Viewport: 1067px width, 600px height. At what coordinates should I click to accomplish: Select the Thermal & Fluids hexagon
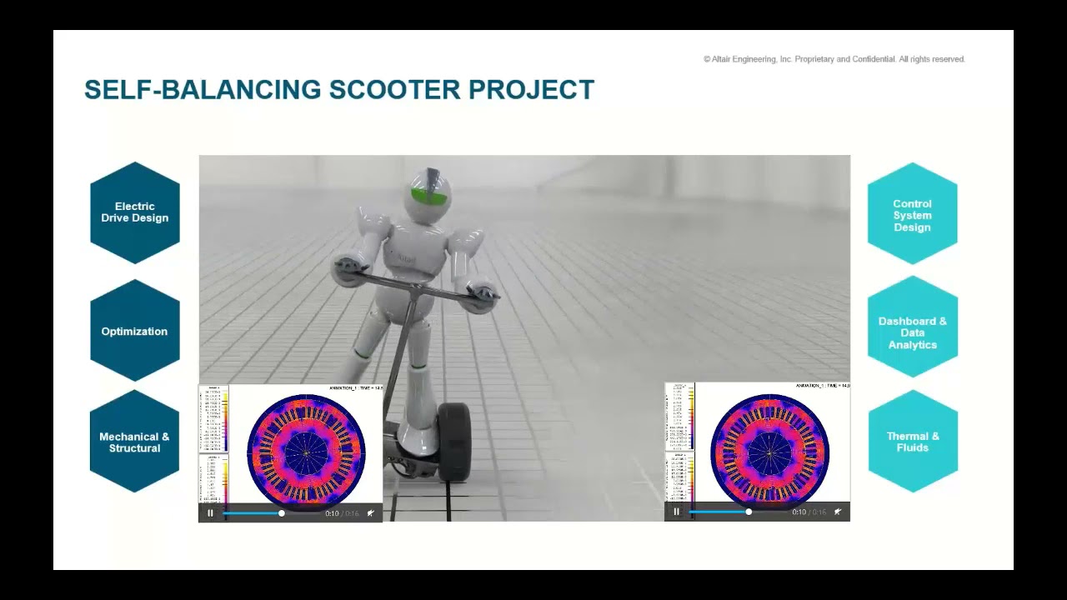pyautogui.click(x=913, y=442)
